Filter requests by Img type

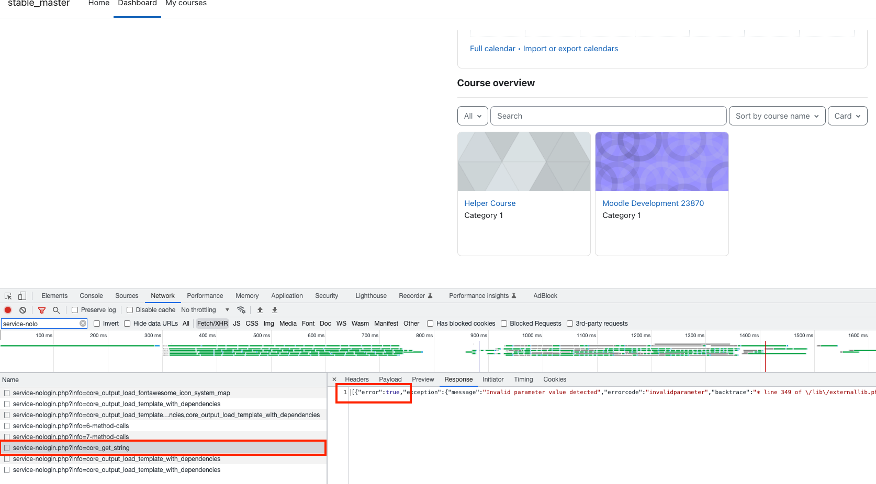tap(268, 324)
